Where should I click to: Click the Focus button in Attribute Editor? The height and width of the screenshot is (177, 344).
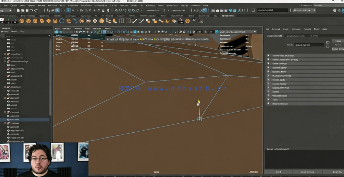coord(338,41)
